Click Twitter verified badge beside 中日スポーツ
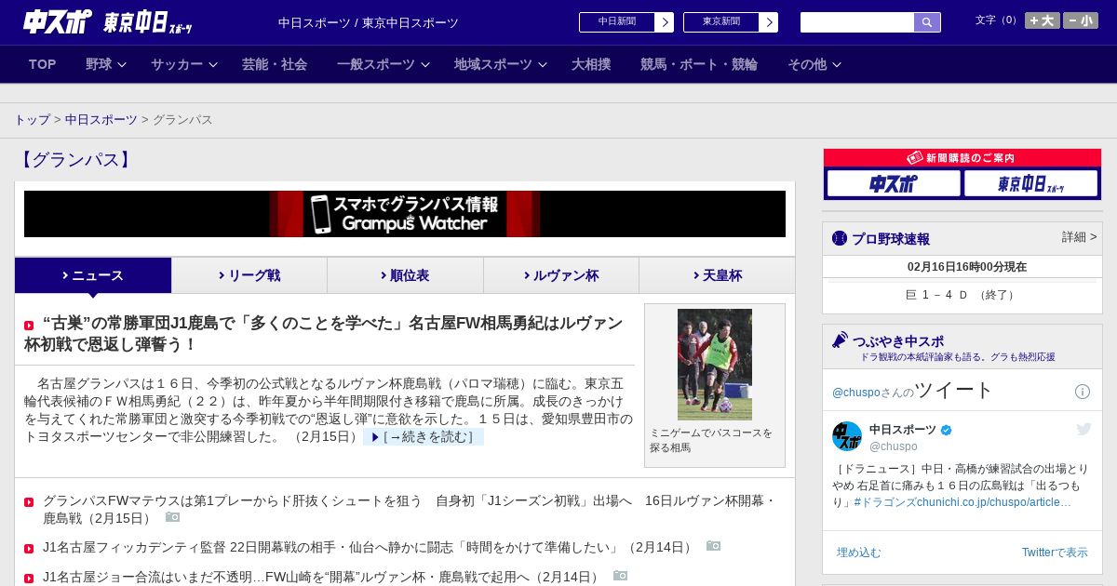The height and width of the screenshot is (586, 1117). 947,430
